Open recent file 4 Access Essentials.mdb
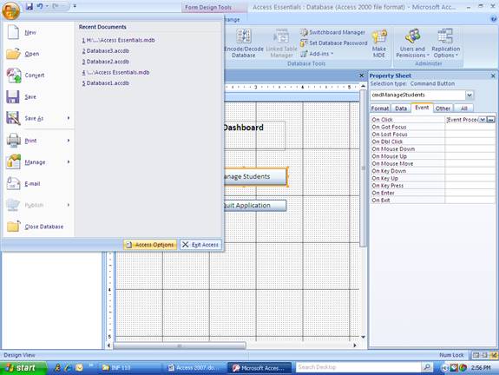Viewport: 499px width, 375px height. coord(115,72)
